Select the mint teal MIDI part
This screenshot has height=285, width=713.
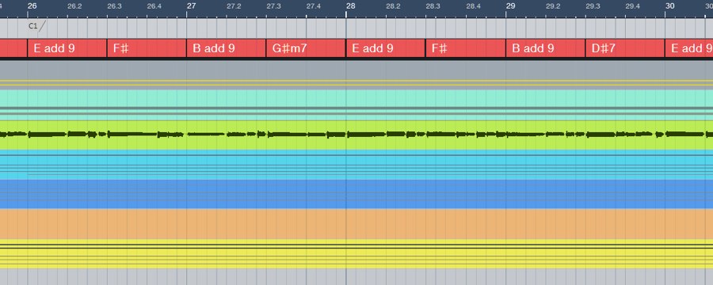coord(356,104)
